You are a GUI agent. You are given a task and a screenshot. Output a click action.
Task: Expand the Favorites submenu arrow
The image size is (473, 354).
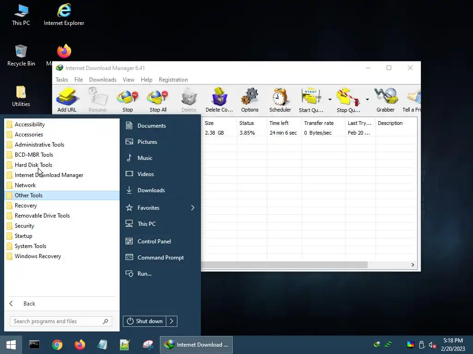coord(193,208)
